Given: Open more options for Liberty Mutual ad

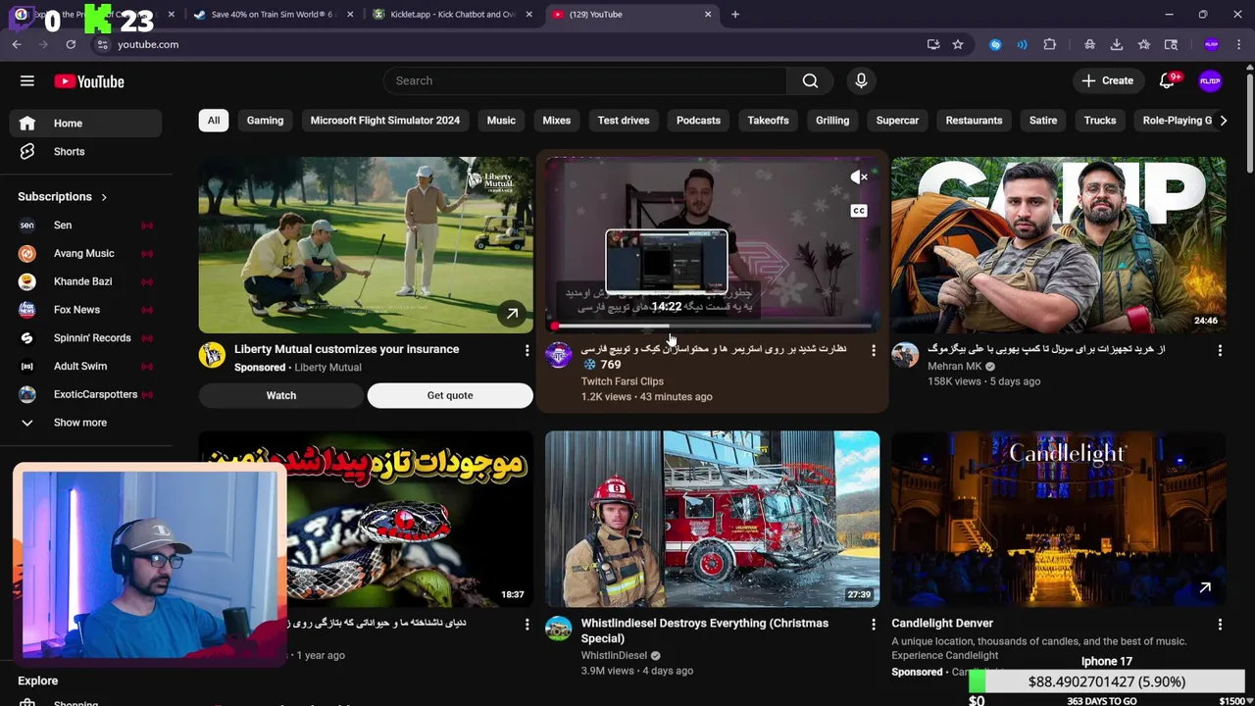Looking at the screenshot, I should (x=527, y=350).
